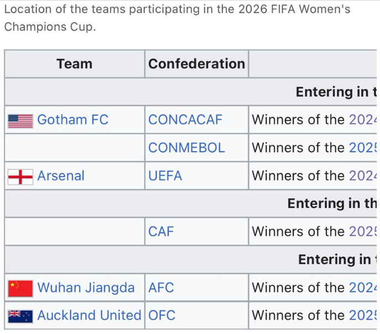Open the 2024 link in Gotham FC row

(363, 120)
